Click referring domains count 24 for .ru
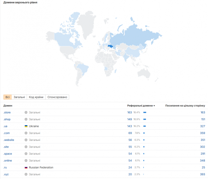The image size is (208, 179). [x=130, y=167]
